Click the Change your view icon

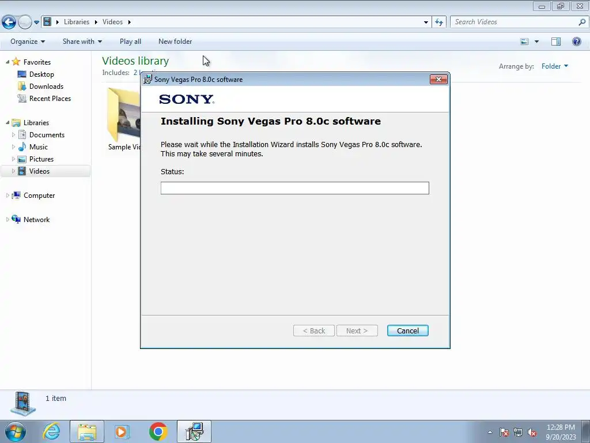pyautogui.click(x=524, y=42)
